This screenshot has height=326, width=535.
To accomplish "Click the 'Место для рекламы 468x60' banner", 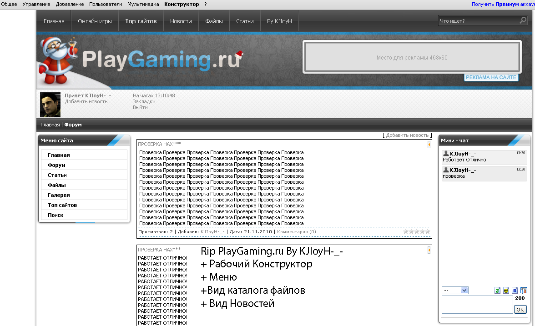I will [x=412, y=57].
